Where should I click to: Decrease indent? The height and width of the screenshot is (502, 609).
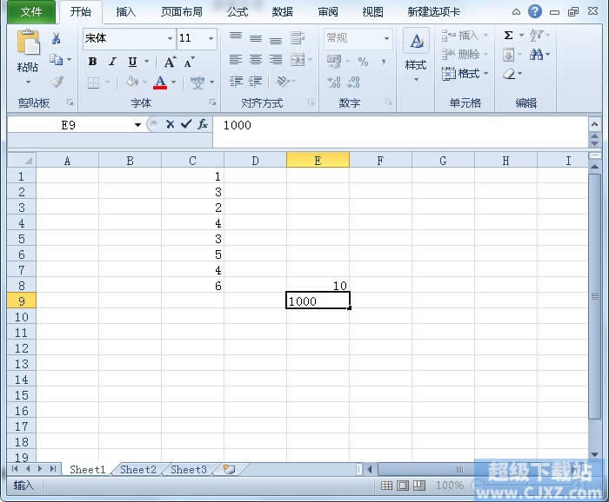click(x=236, y=82)
